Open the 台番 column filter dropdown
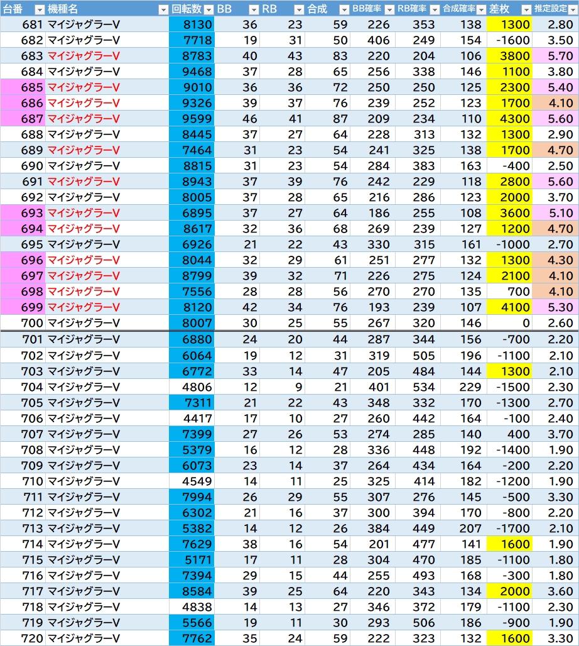Viewport: 579px width, 646px height. 39,9
